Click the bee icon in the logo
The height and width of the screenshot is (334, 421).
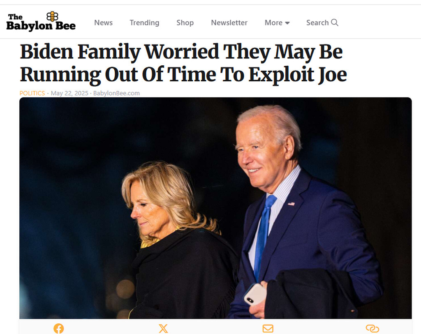(52, 16)
